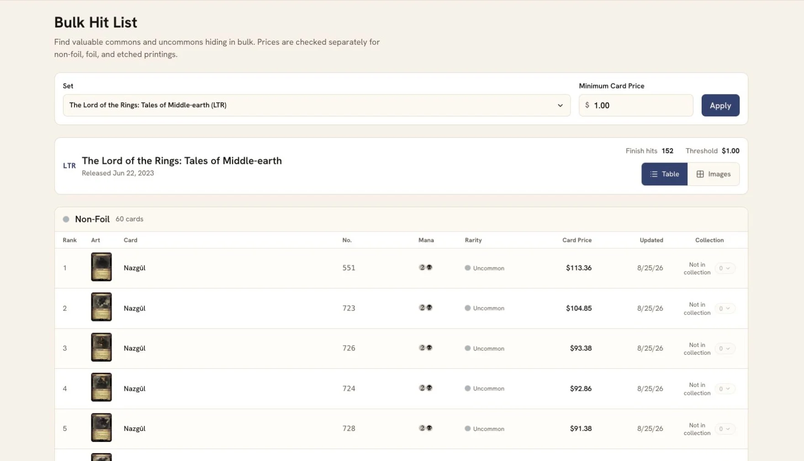Click the Minimum Card Price input field
This screenshot has width=804, height=461.
pyautogui.click(x=636, y=105)
